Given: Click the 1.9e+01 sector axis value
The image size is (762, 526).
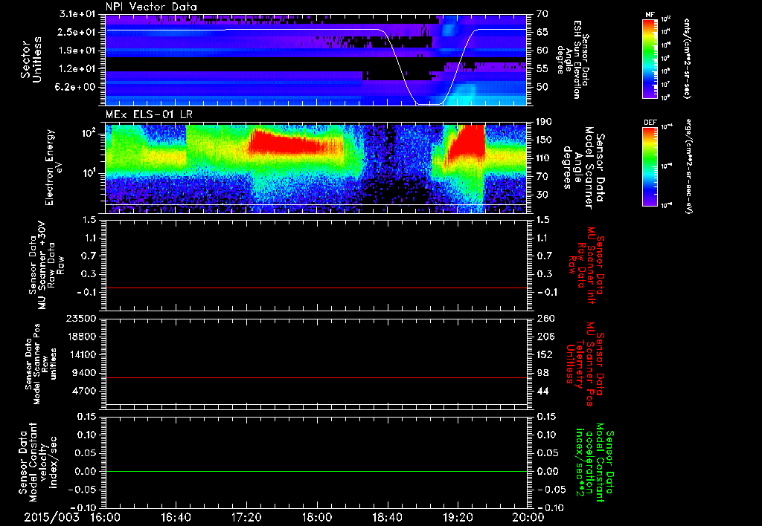Looking at the screenshot, I should (x=78, y=51).
